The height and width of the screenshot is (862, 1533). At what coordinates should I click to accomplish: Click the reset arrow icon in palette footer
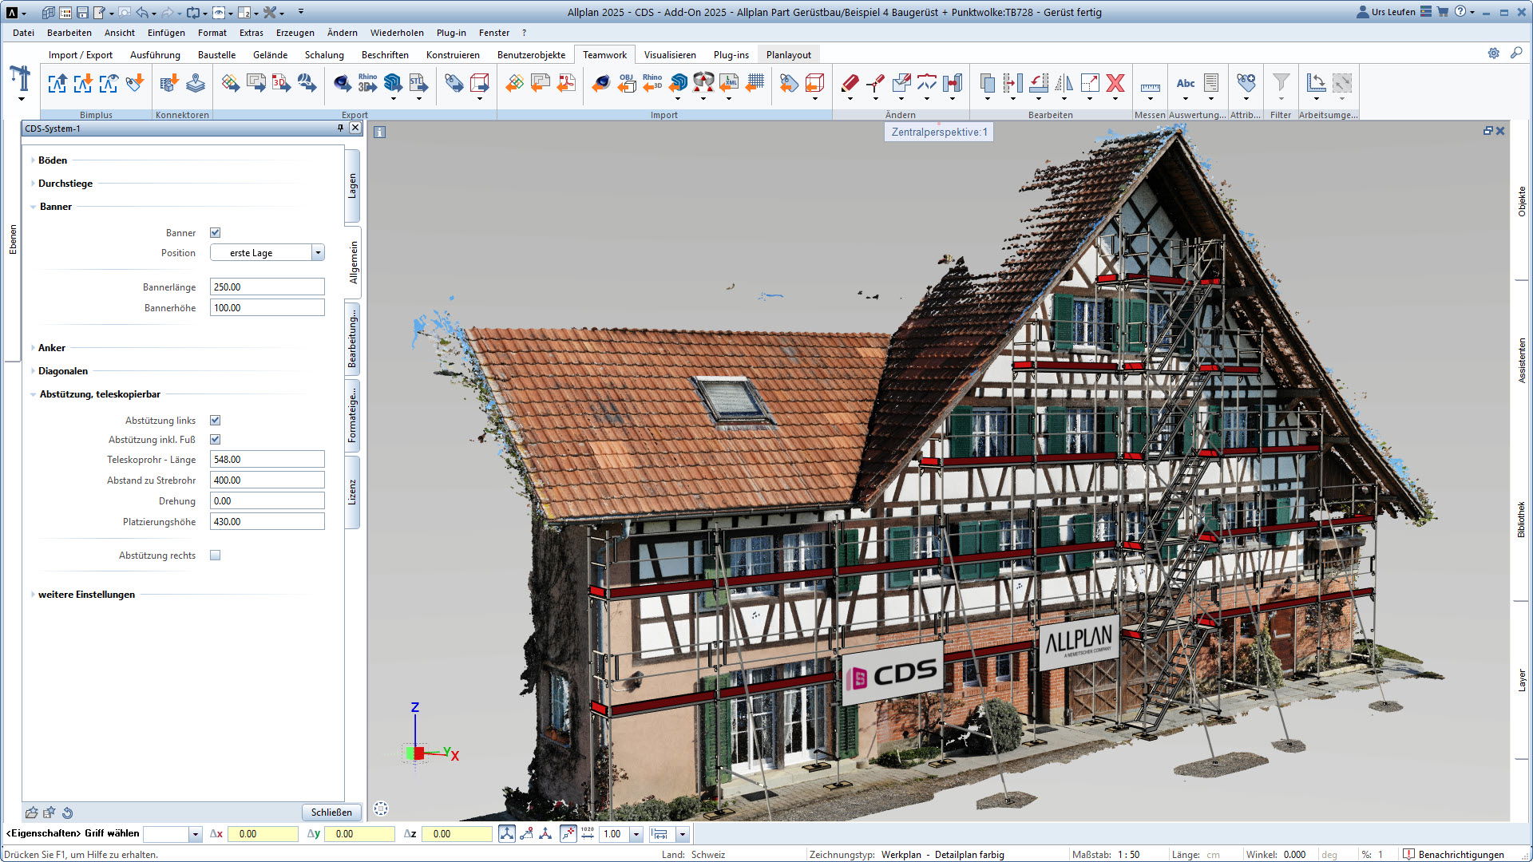pyautogui.click(x=68, y=813)
